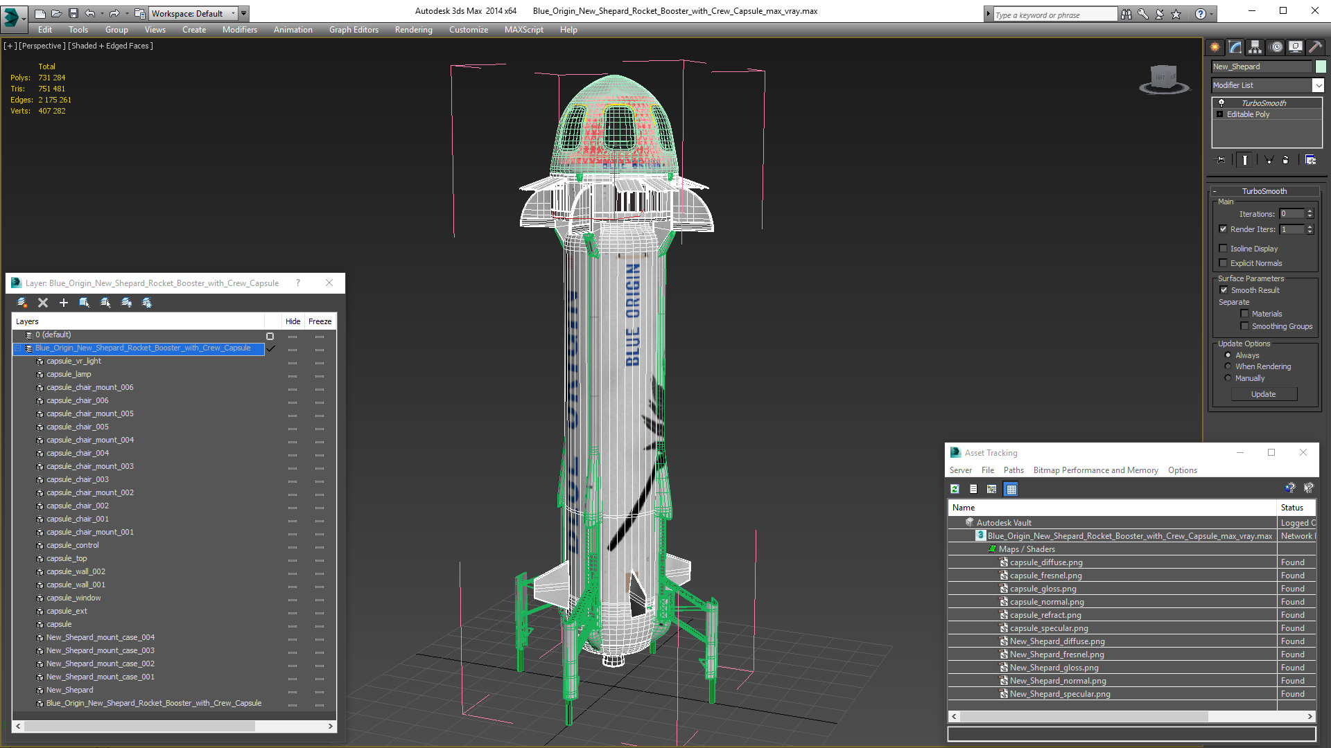The width and height of the screenshot is (1331, 748).
Task: Click the table view icon in Asset Tracking
Action: coord(1011,489)
